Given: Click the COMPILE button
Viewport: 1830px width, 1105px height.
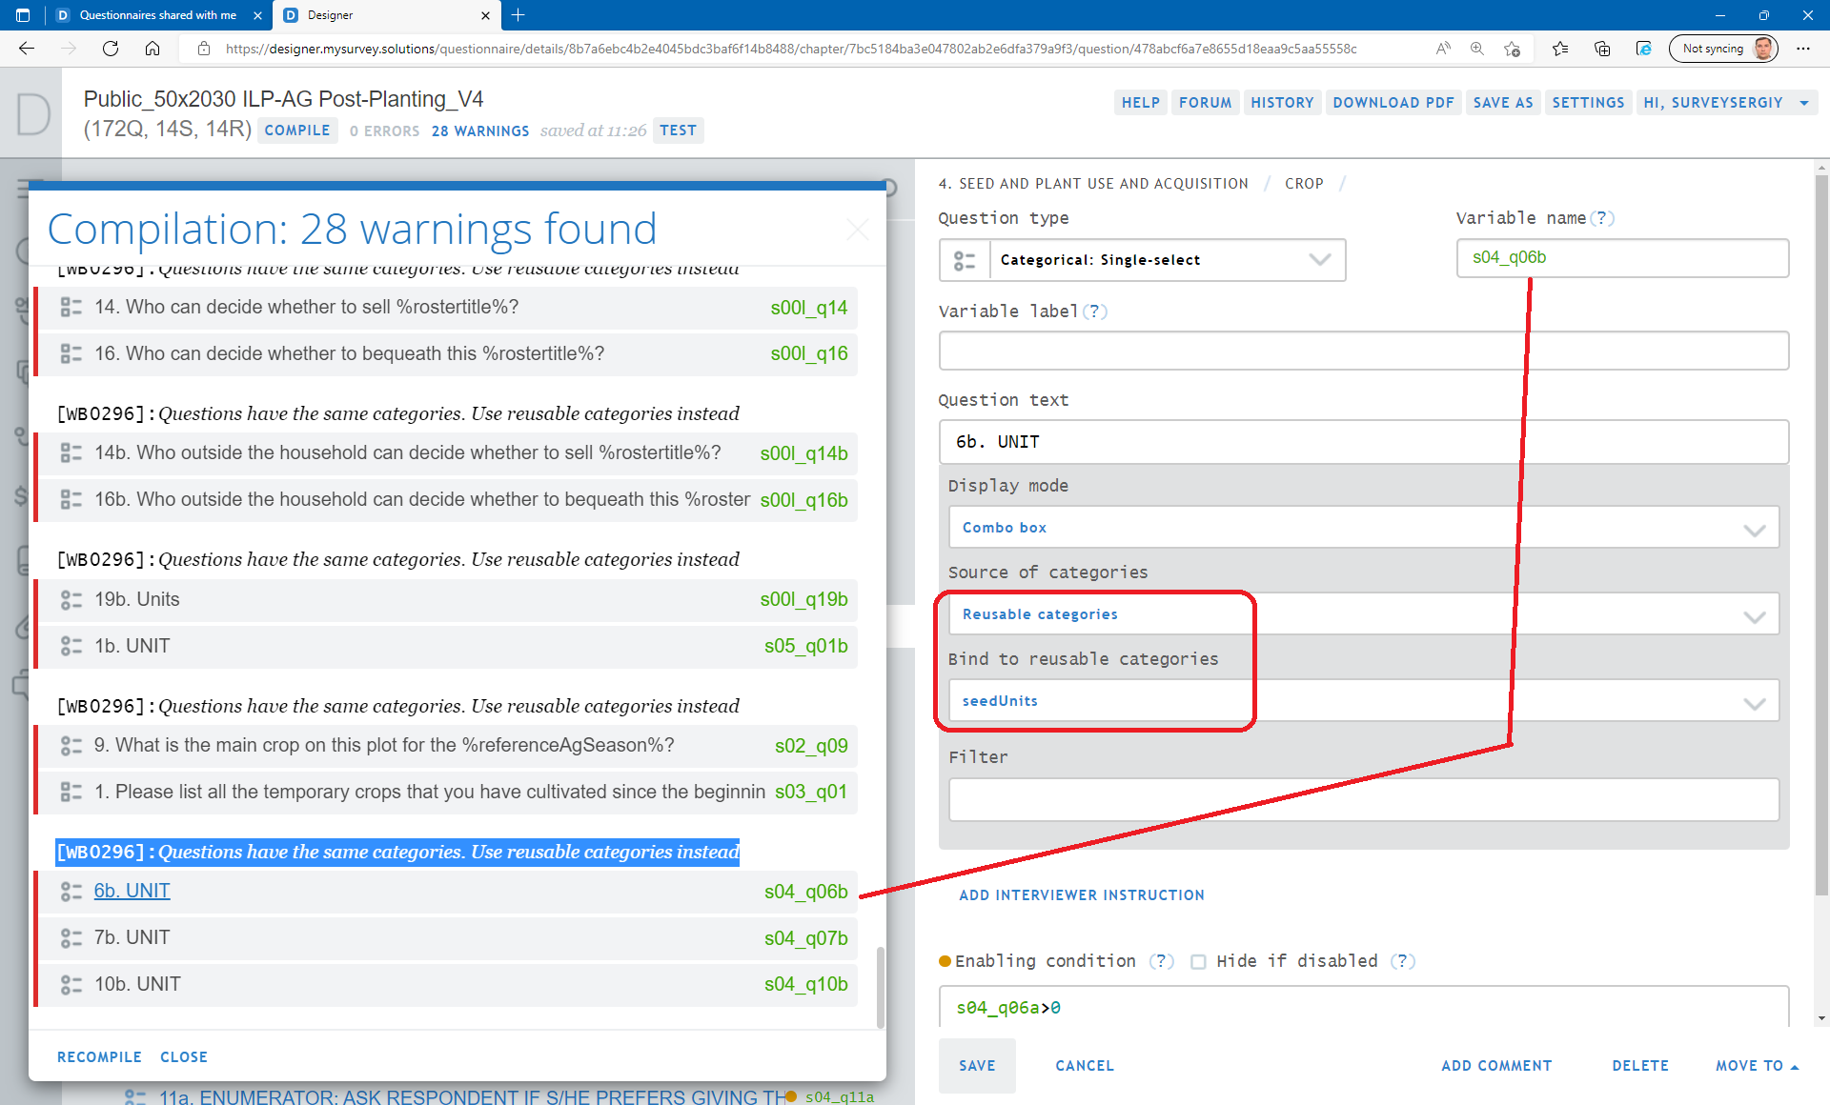Looking at the screenshot, I should coord(297,131).
